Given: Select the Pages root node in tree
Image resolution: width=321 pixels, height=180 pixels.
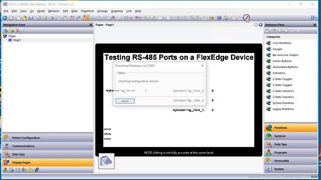Looking at the screenshot, I should (x=12, y=36).
